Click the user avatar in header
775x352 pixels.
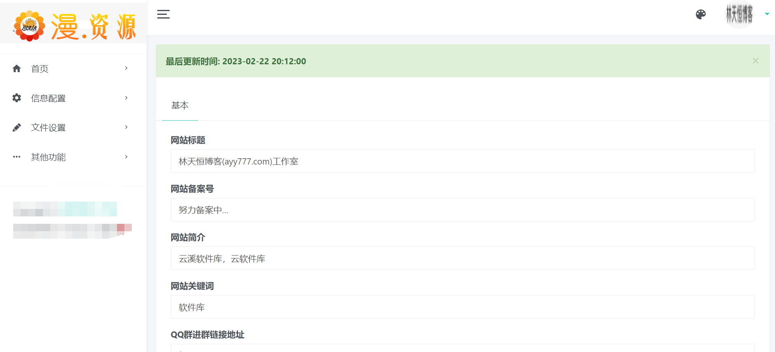[739, 15]
